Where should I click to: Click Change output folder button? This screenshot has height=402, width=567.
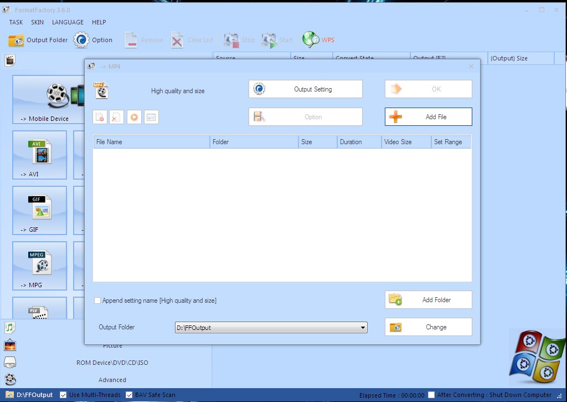pyautogui.click(x=429, y=327)
